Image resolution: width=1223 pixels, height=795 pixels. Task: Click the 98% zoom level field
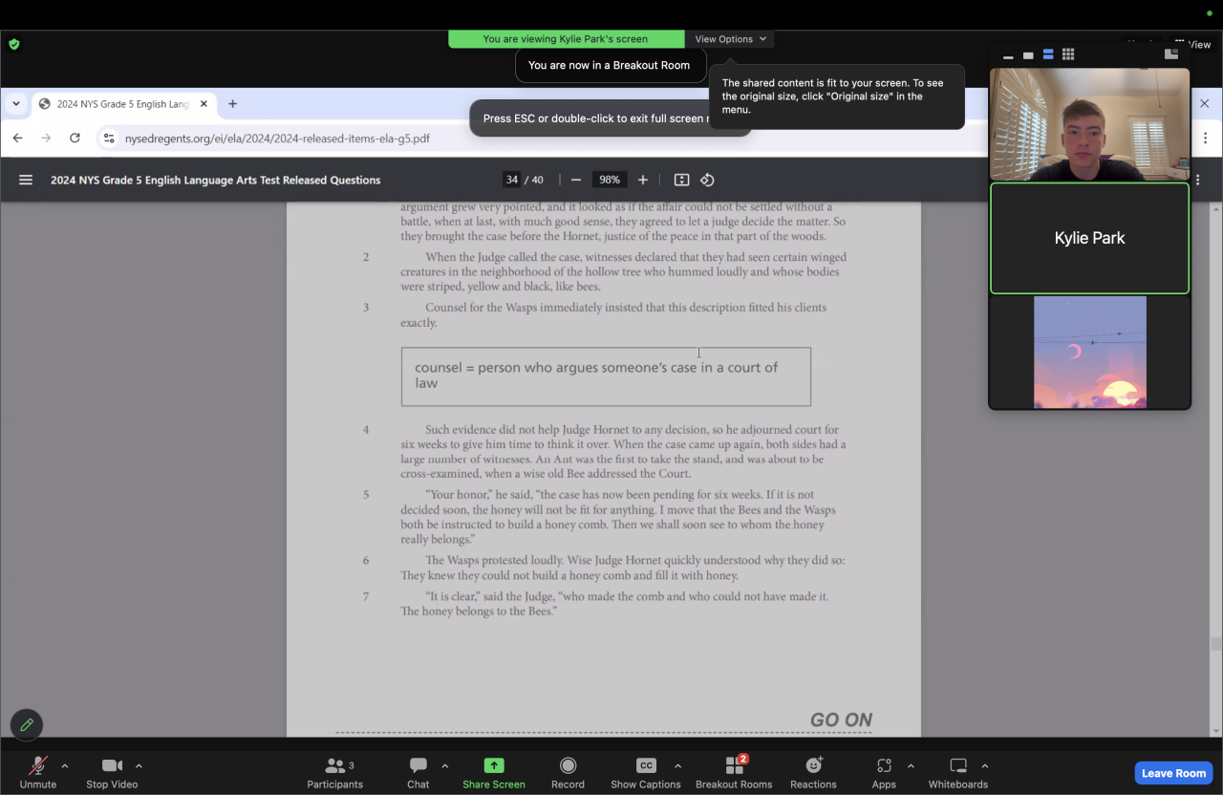click(609, 180)
